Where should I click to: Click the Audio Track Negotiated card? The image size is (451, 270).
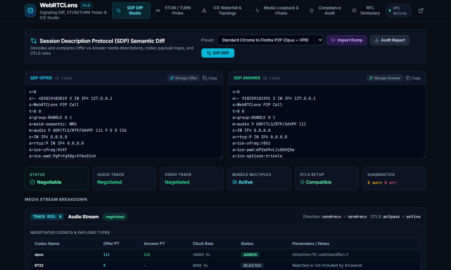pos(124,178)
